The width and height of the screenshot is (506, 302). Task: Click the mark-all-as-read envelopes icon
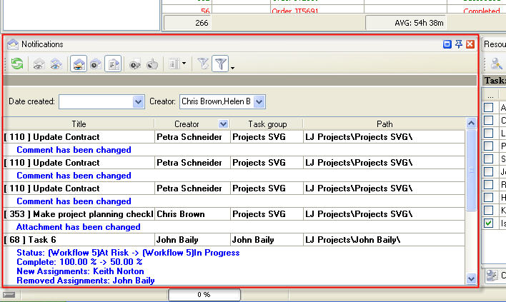tap(55, 64)
